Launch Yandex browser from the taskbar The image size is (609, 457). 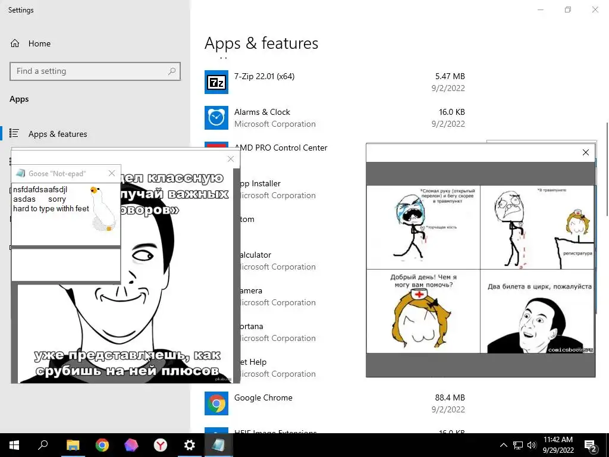[161, 445]
